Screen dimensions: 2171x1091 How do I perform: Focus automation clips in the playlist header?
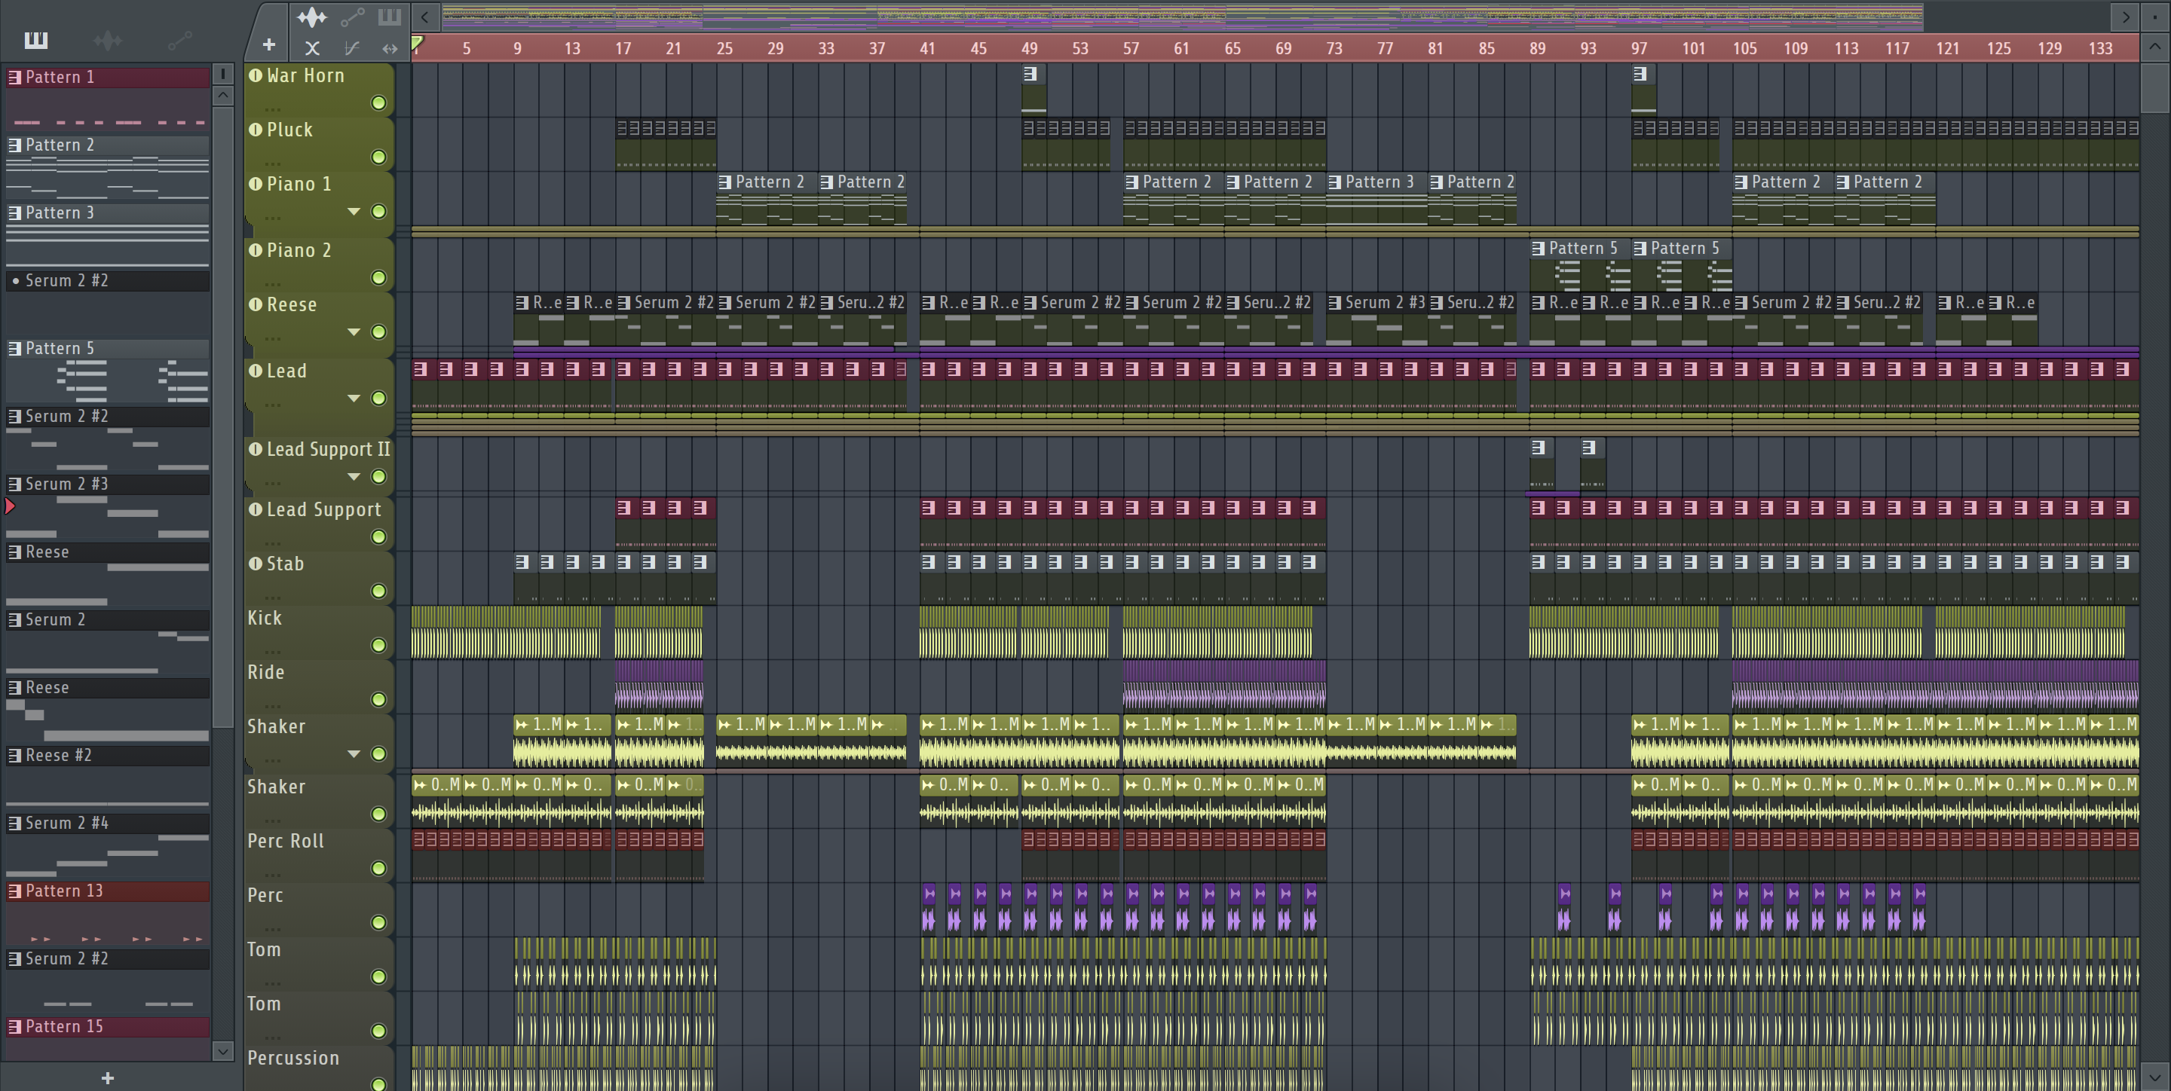click(x=352, y=16)
